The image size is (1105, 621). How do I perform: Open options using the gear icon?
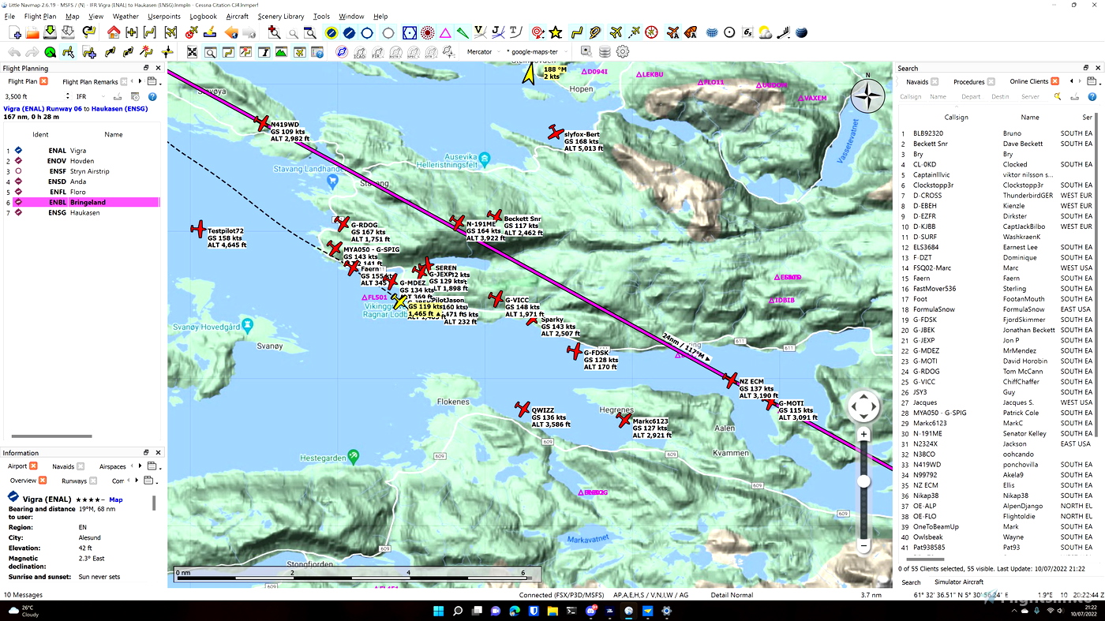(x=623, y=51)
